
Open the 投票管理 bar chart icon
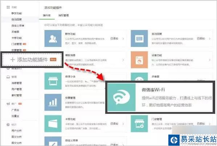point(53,102)
